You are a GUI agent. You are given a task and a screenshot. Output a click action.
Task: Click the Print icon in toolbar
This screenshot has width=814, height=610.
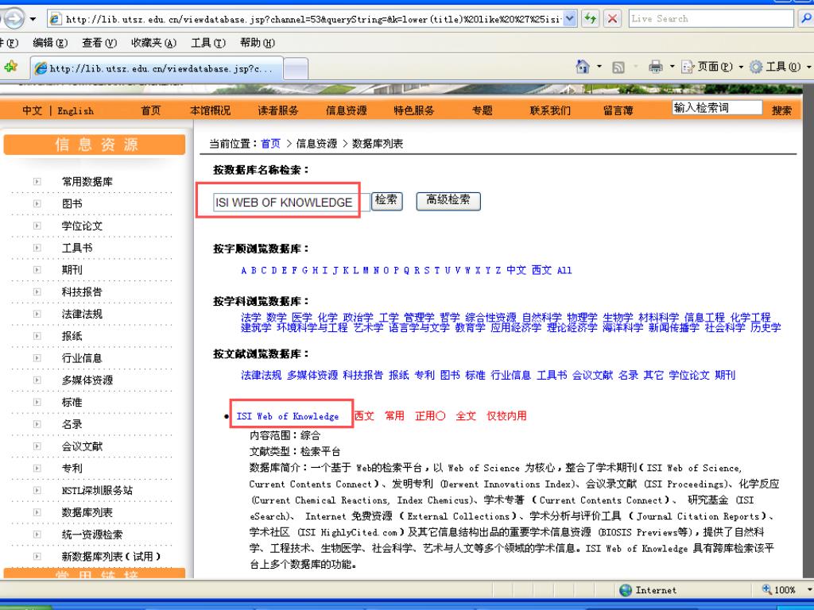656,67
